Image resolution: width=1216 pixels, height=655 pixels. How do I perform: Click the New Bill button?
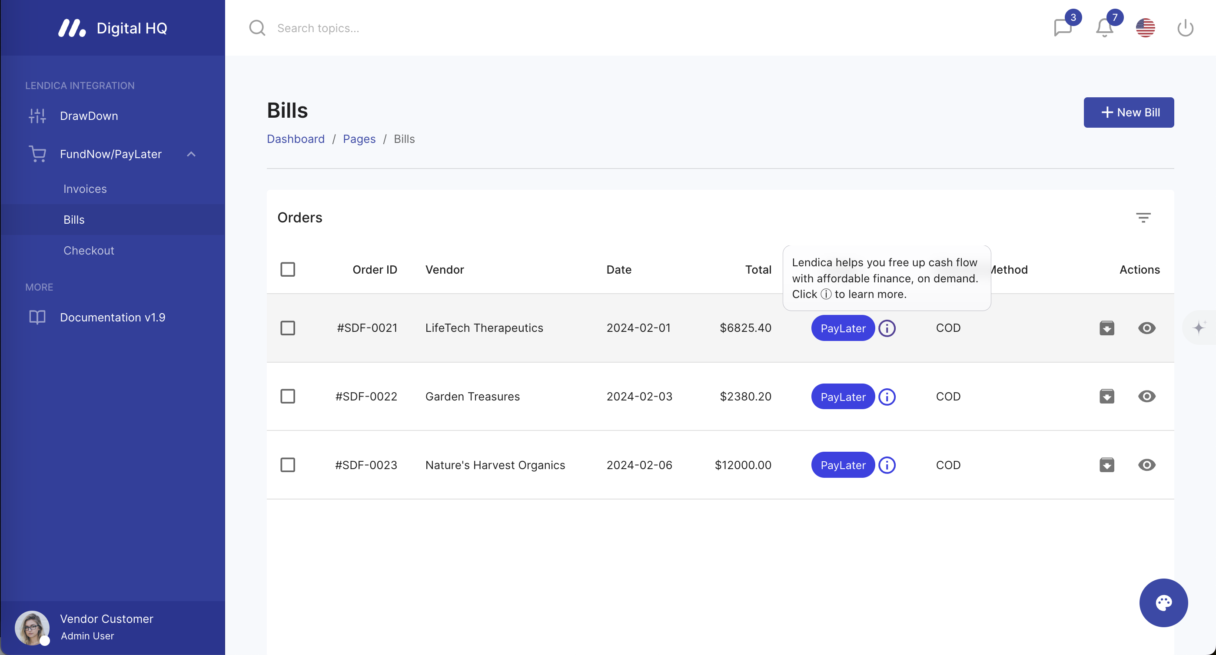click(1128, 112)
